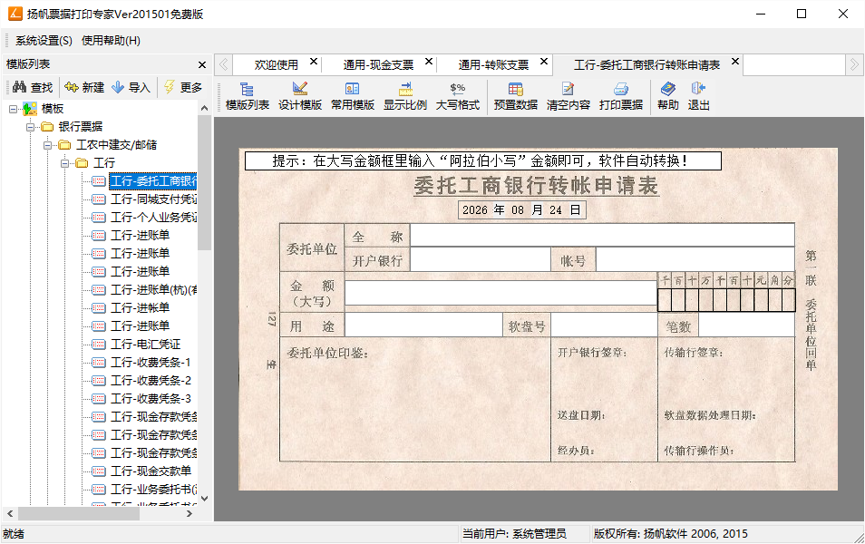This screenshot has width=865, height=544.
Task: Select the 工行 folder in tree
Action: tap(104, 163)
